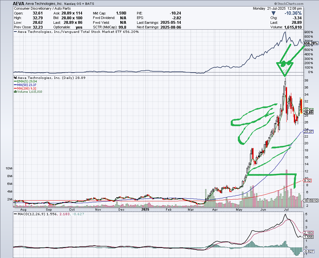319x258 pixels.
Task: Click the 'Nasdaq GS + BATS' exchange label
Action: click(x=79, y=4)
